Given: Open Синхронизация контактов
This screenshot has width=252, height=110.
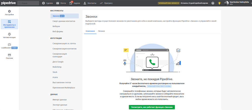Looking at the screenshot, I should point(65,49).
